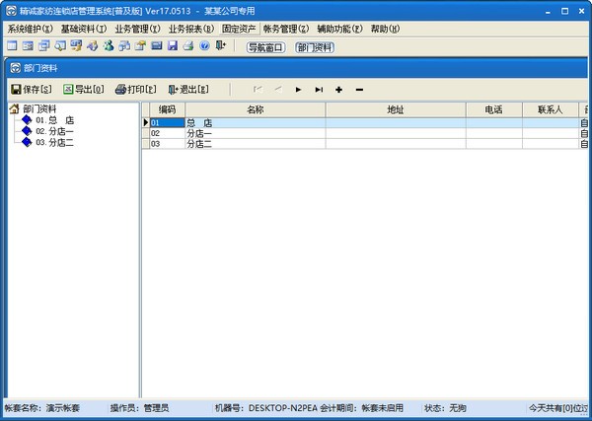Add a new record with plus icon

(x=339, y=90)
